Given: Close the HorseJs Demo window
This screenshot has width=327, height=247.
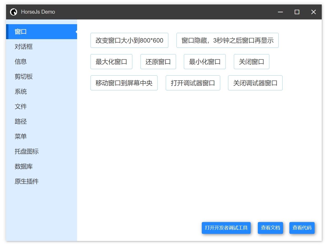Looking at the screenshot, I should tap(313, 12).
